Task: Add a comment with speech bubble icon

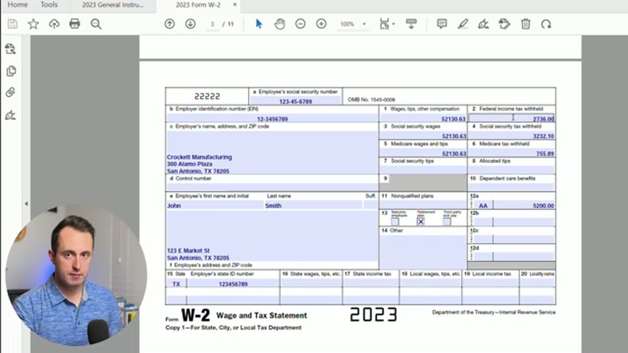Action: pyautogui.click(x=442, y=24)
